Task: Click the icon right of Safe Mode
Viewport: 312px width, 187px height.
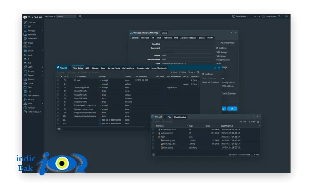Action: [x=279, y=16]
